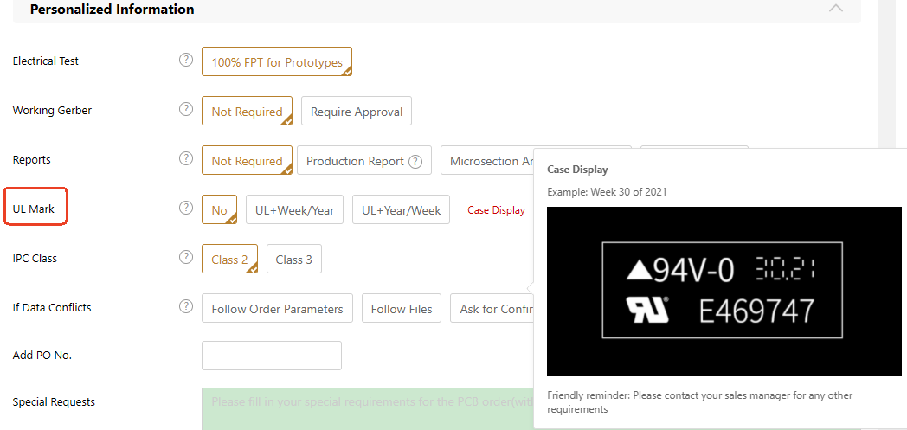Image resolution: width=907 pixels, height=430 pixels.
Task: Open the Case Display link
Action: click(x=496, y=210)
